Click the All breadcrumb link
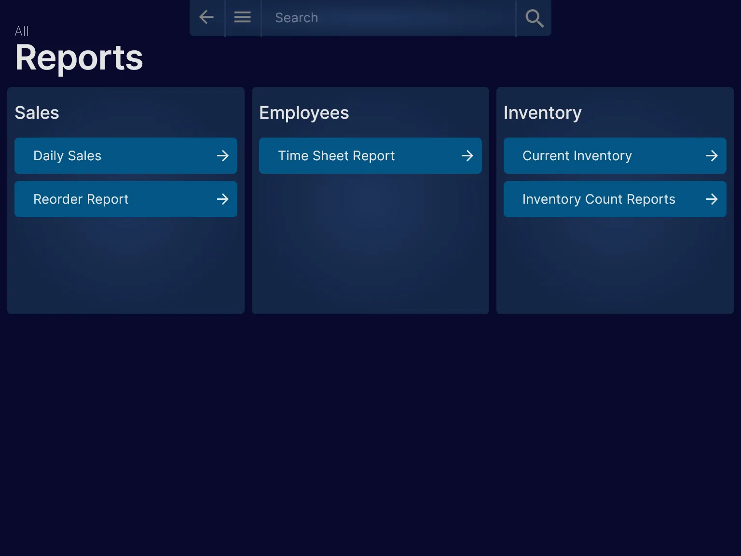 tap(21, 30)
